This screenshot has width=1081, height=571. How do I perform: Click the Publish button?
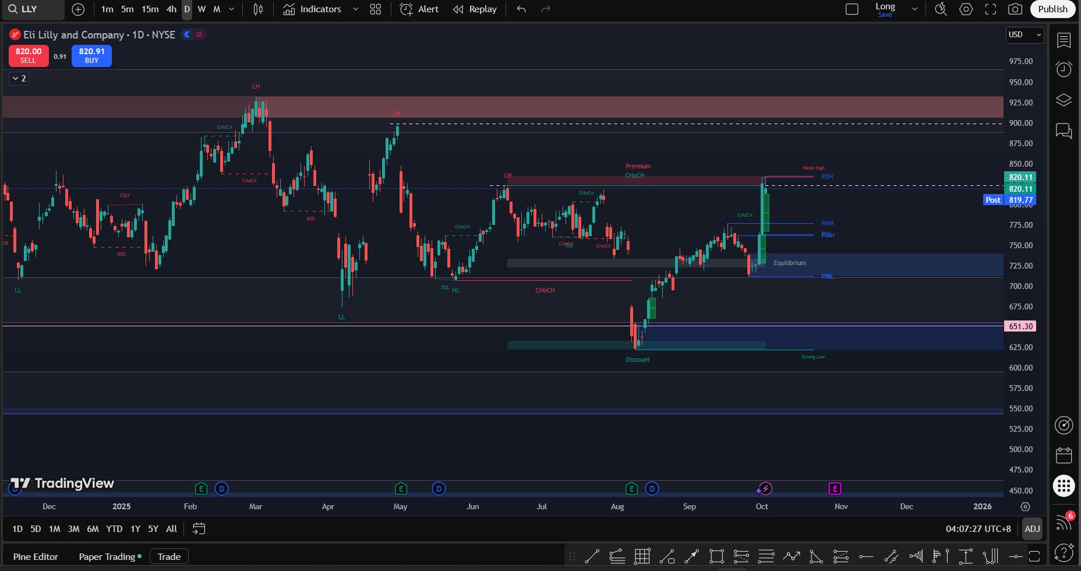tap(1052, 9)
